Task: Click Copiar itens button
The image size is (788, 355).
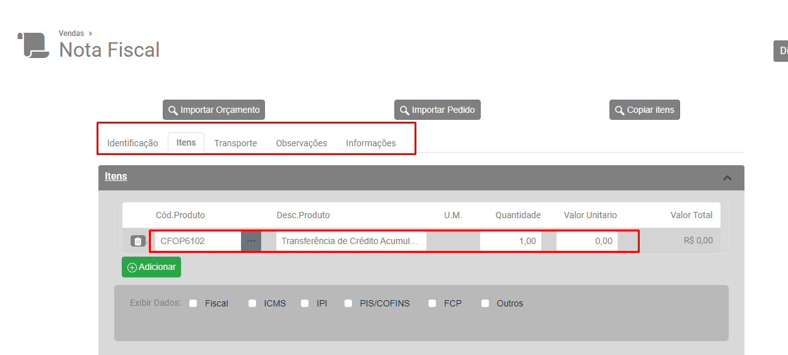Action: click(645, 110)
